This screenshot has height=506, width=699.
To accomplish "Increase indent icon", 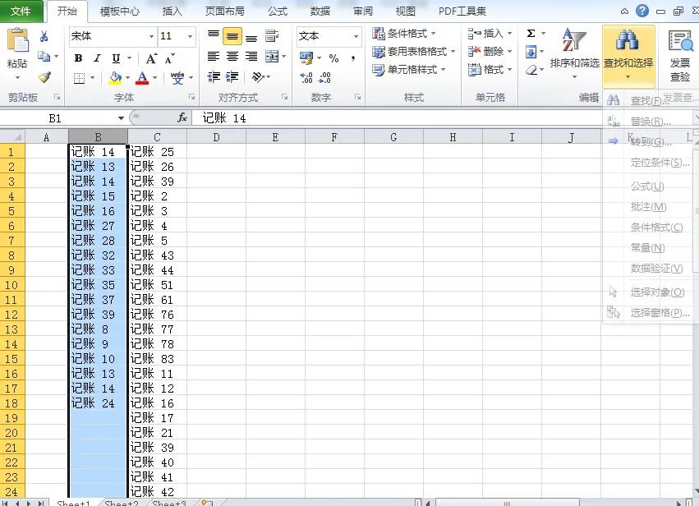I will pos(232,77).
